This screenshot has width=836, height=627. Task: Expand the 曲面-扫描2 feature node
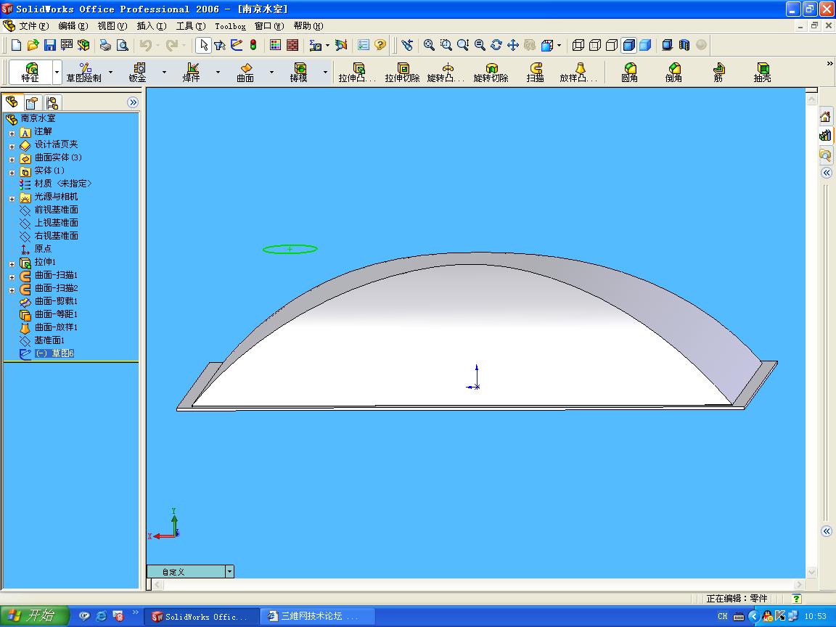tap(12, 290)
